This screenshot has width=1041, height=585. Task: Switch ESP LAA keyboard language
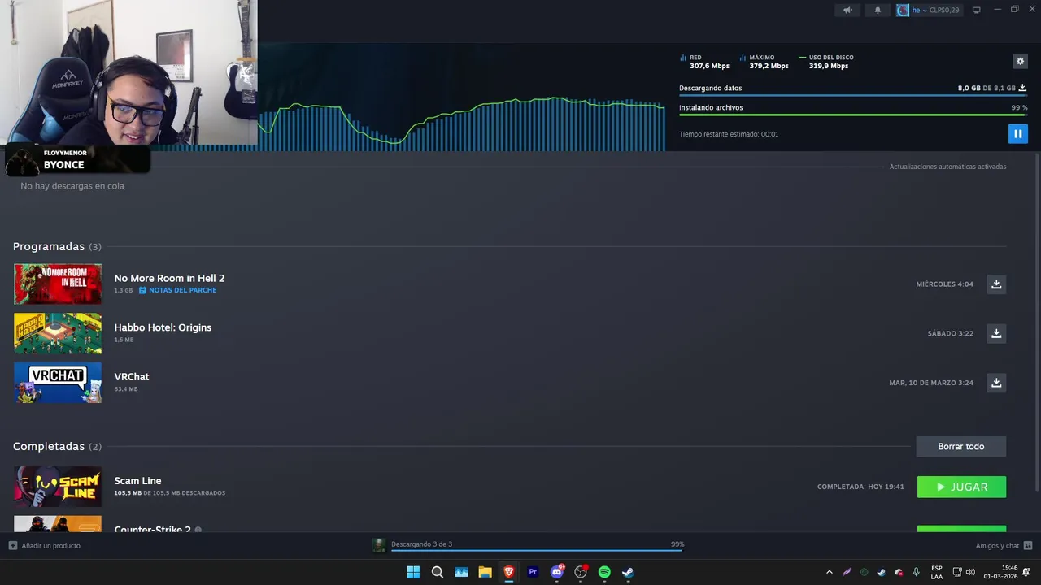[937, 572]
